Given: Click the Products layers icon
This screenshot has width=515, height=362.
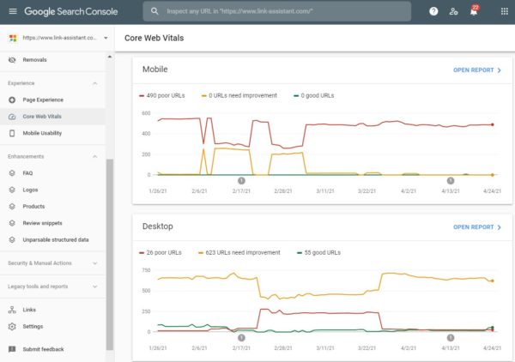Looking at the screenshot, I should point(12,207).
